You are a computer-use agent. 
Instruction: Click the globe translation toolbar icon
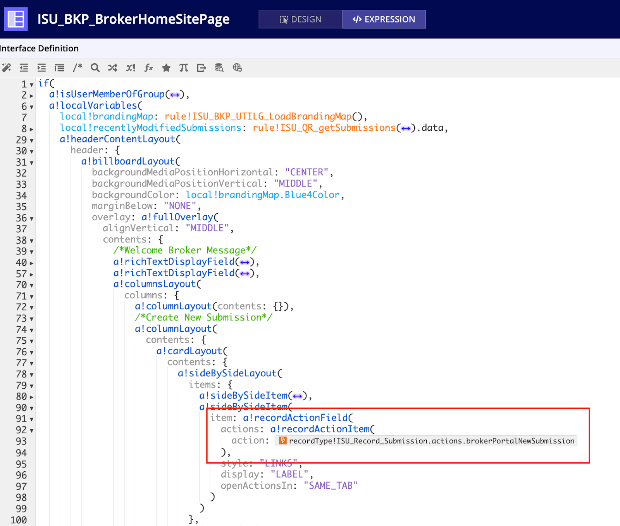coord(237,68)
